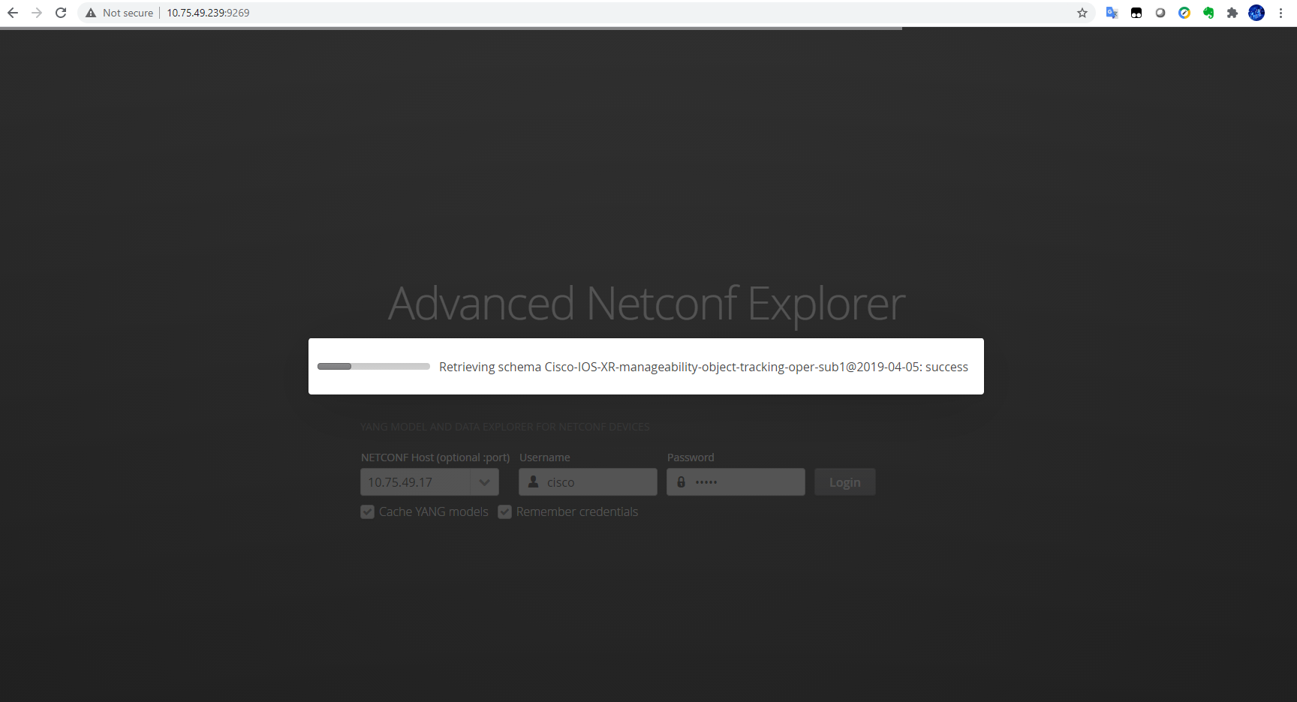Bookmark this page with the star icon
Viewport: 1297px width, 702px height.
pos(1082,13)
